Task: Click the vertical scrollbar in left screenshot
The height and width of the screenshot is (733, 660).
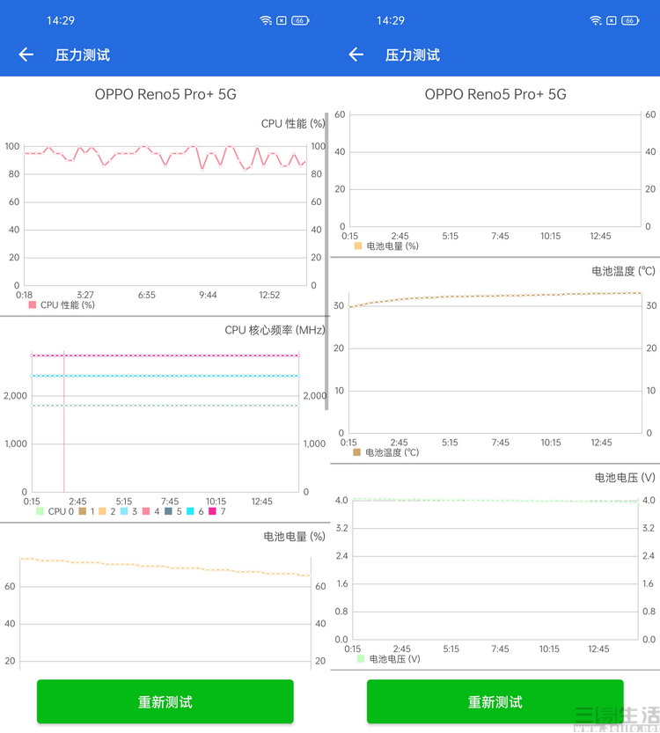Action: 326,262
